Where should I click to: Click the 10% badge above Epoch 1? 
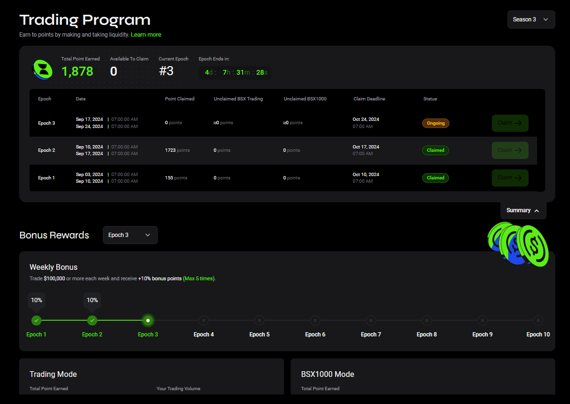(37, 300)
